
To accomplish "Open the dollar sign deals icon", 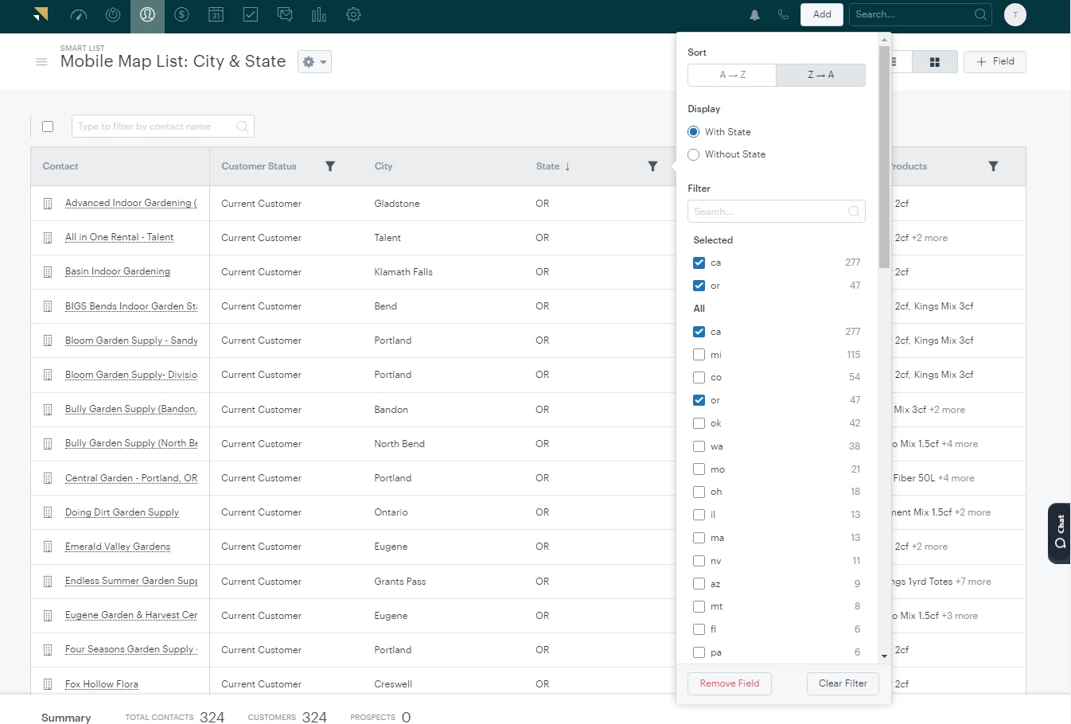I will 181,14.
